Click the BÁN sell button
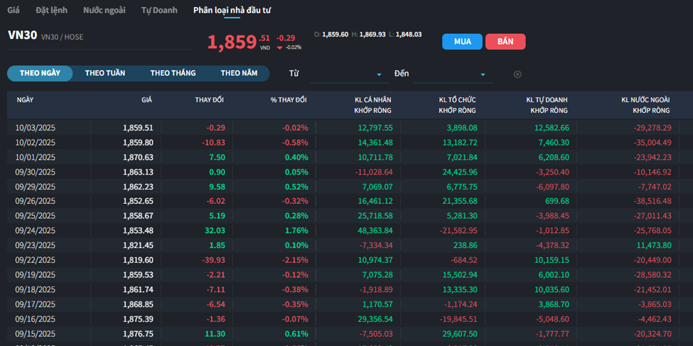Viewport: 693px width, 346px height. [x=505, y=41]
